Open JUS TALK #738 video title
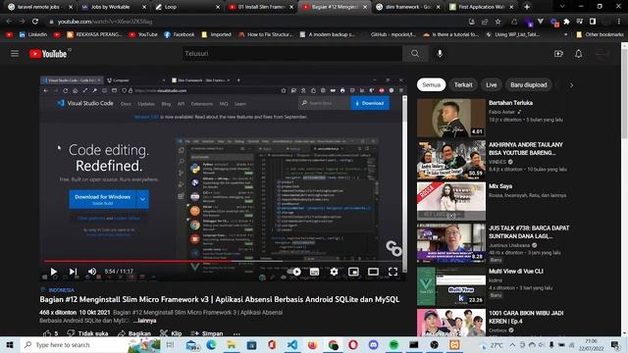The width and height of the screenshot is (628, 353). [529, 232]
